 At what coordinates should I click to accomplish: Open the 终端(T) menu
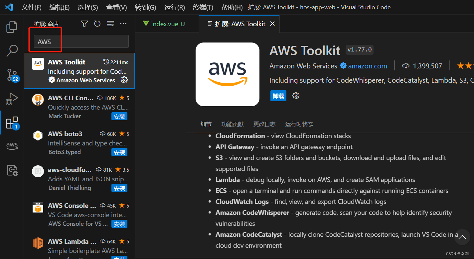tap(203, 7)
